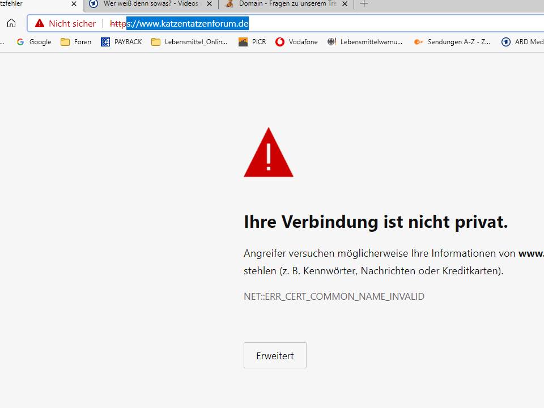Viewport: 544px width, 408px height.
Task: Open the Lebensmittelwarnu... bookmark
Action: pos(365,42)
